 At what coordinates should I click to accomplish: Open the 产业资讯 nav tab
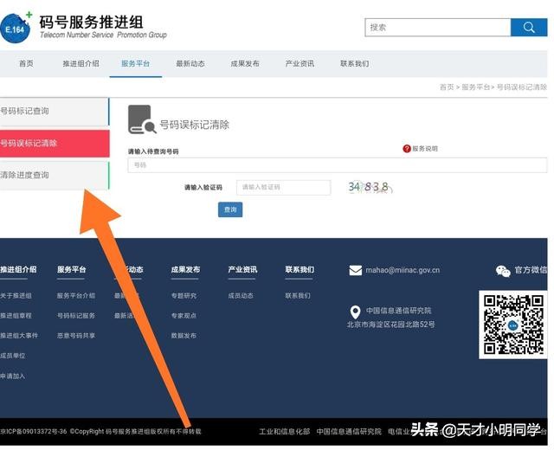(300, 63)
